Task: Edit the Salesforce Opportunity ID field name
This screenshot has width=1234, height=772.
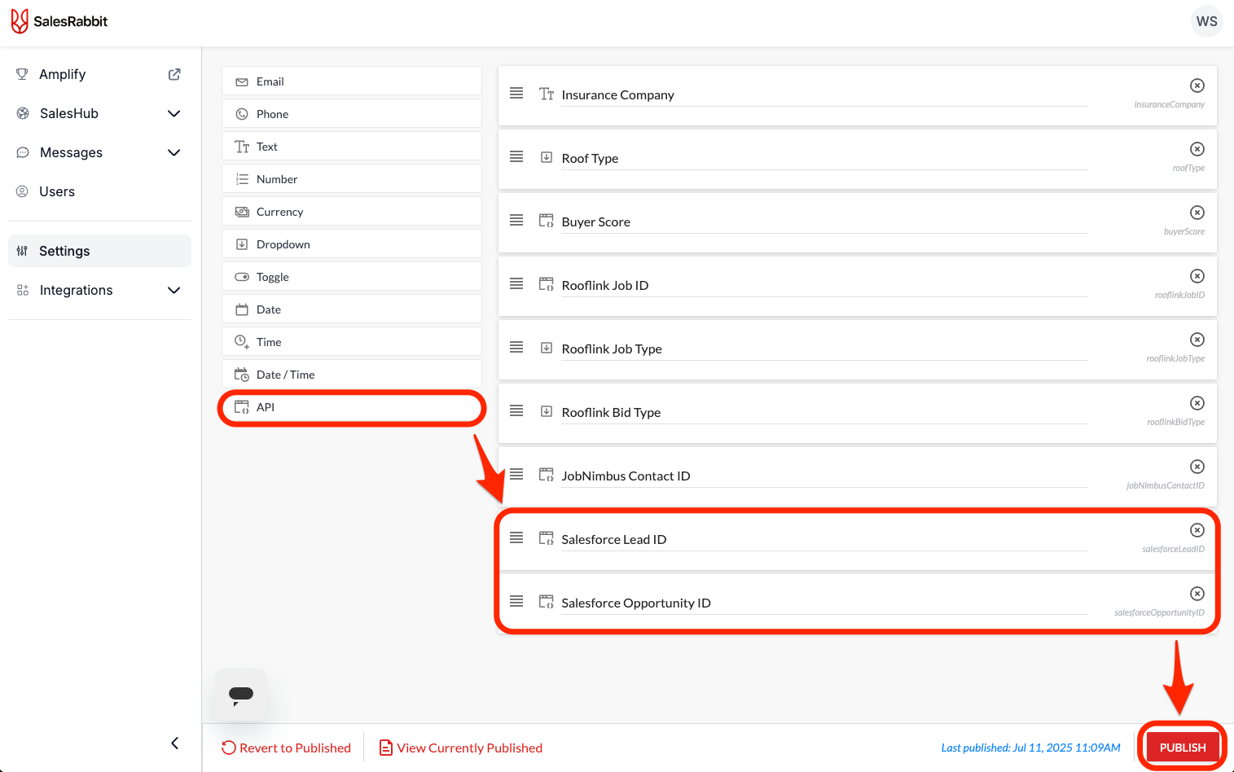Action: (824, 603)
